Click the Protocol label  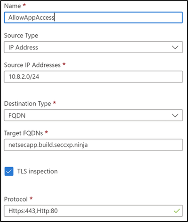[16, 199]
